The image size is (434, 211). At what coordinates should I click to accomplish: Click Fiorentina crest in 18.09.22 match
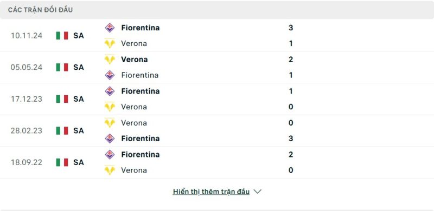[110, 154]
